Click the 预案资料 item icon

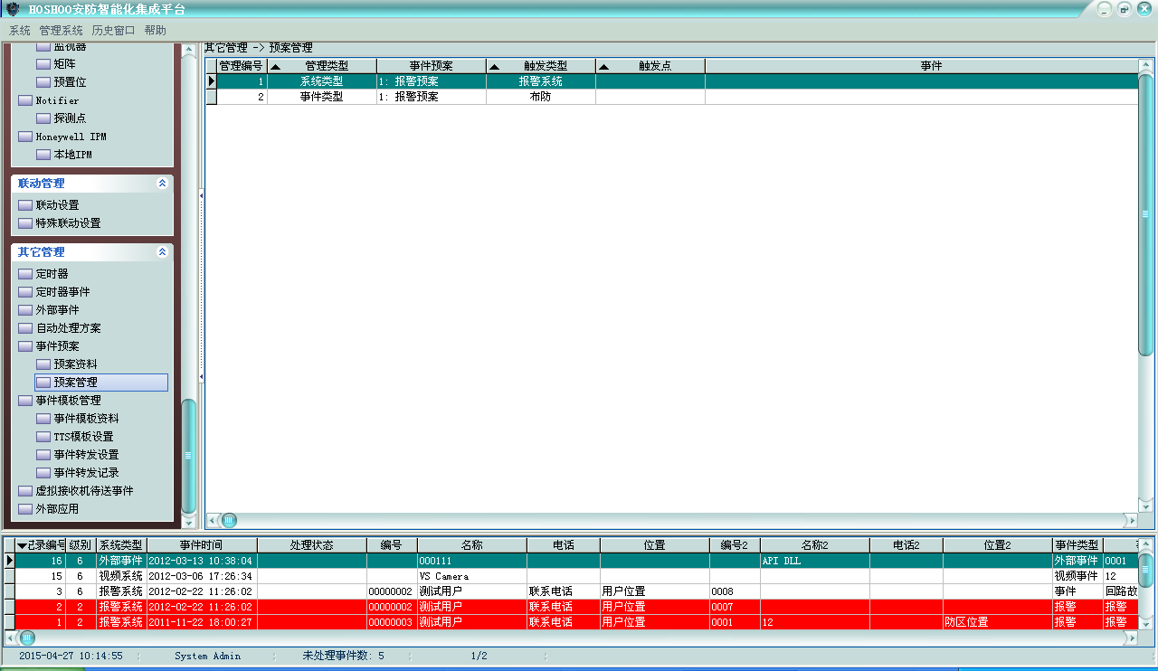click(x=43, y=364)
